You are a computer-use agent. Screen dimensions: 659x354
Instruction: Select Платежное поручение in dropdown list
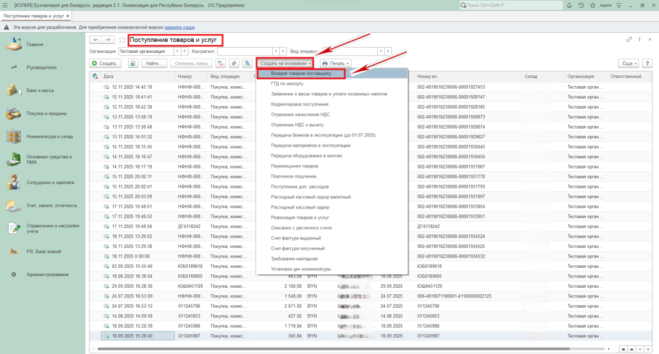click(x=295, y=176)
